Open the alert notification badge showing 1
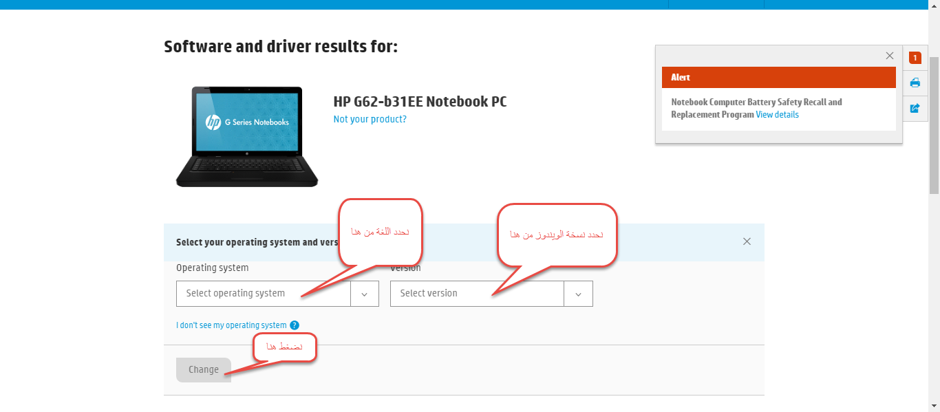The image size is (940, 412). [915, 58]
